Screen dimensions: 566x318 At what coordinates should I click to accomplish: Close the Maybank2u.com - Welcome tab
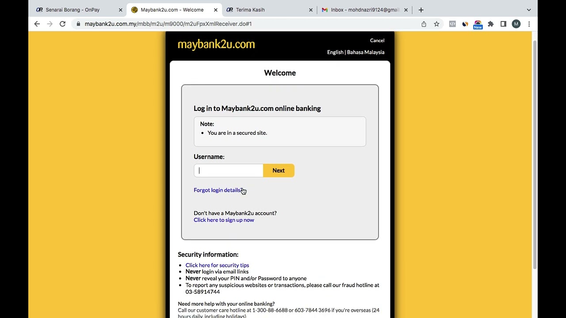click(215, 10)
